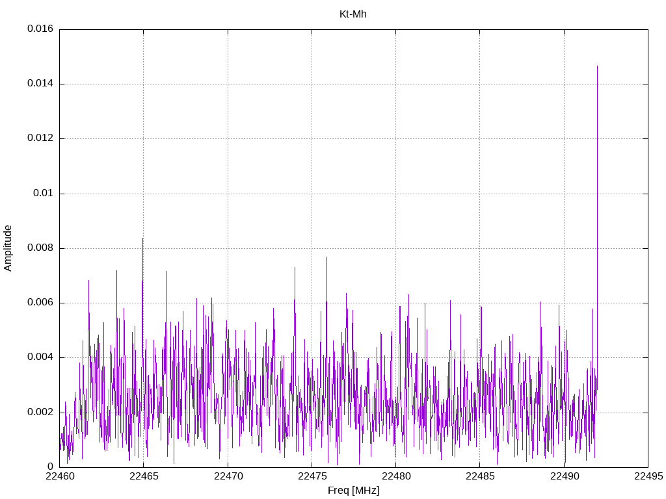Click the 22480 x-axis tick label
Screen dimensions: 666x499
pyautogui.click(x=395, y=476)
